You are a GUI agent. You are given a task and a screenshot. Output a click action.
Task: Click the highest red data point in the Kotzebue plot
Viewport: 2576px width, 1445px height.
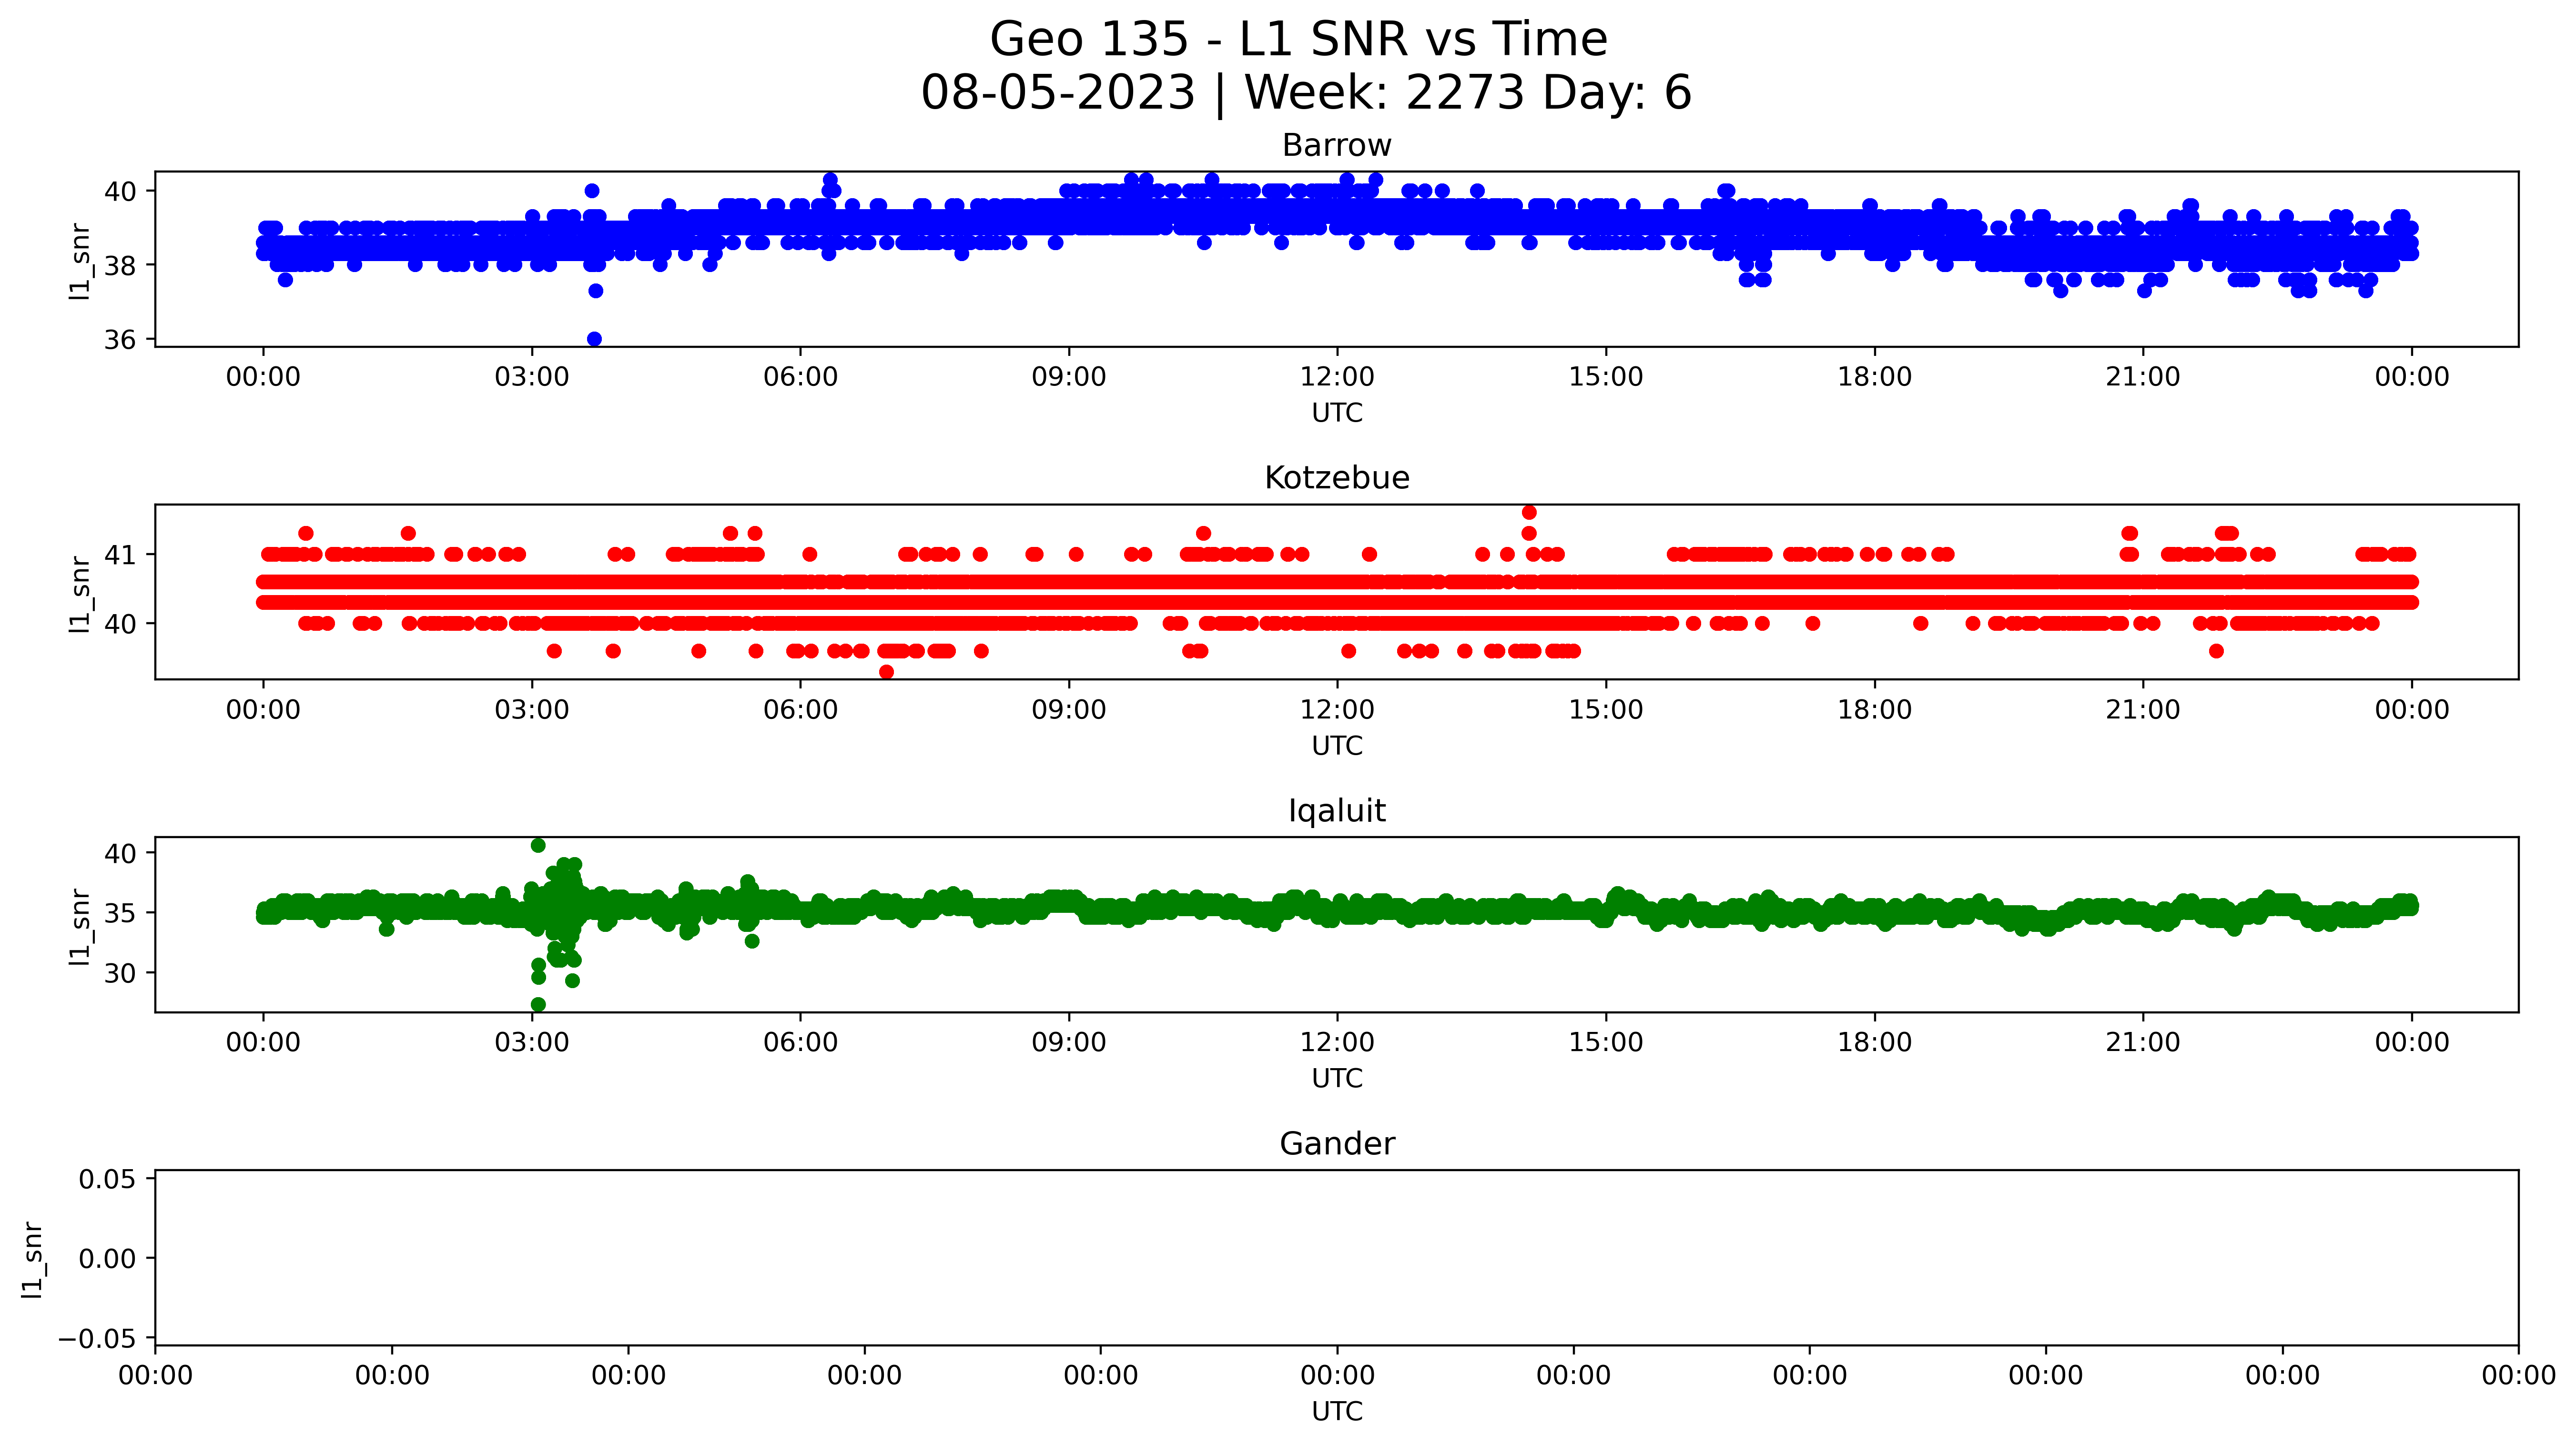[x=1529, y=513]
